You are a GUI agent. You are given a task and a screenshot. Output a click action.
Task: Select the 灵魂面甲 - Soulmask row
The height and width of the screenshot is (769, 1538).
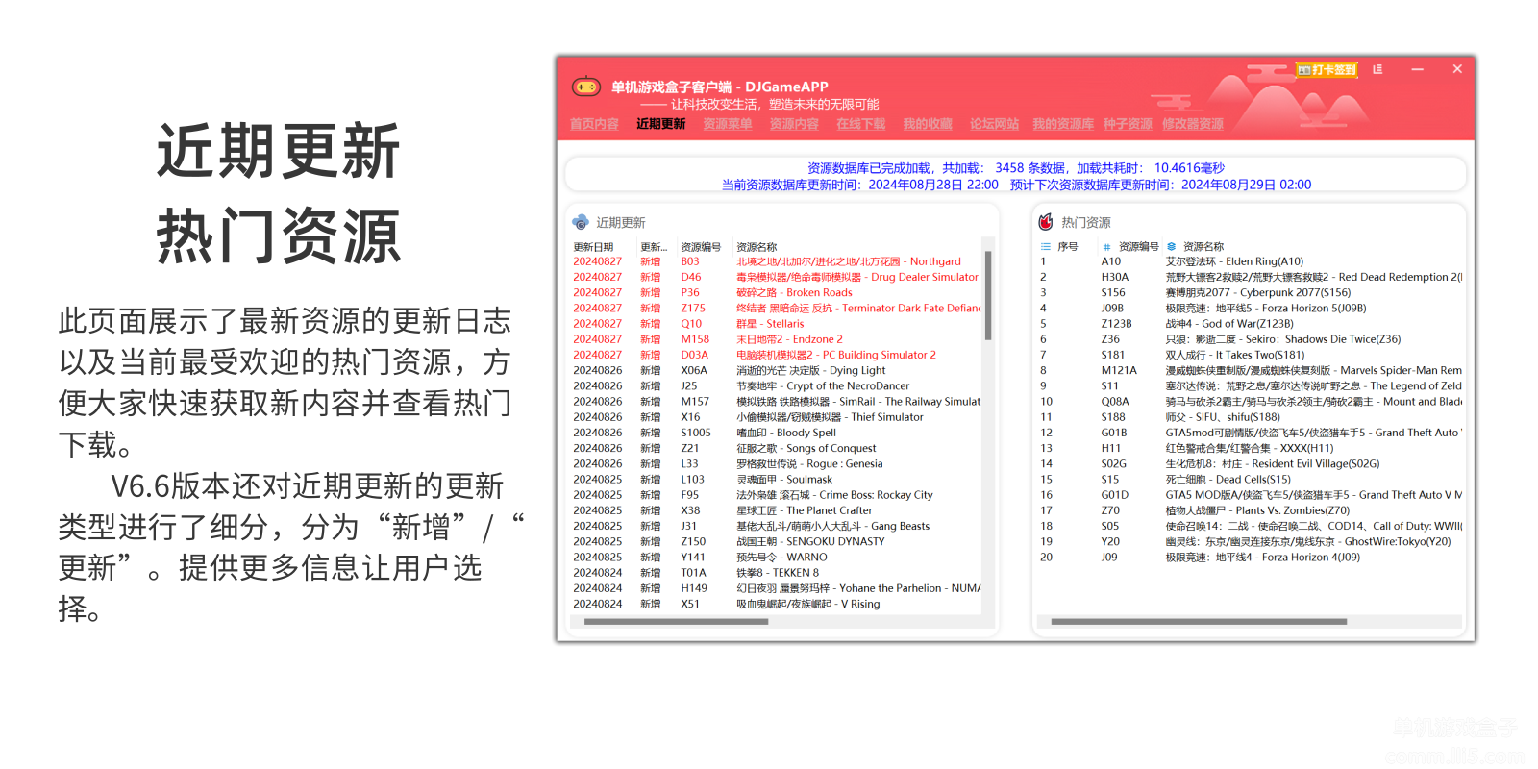tap(777, 479)
